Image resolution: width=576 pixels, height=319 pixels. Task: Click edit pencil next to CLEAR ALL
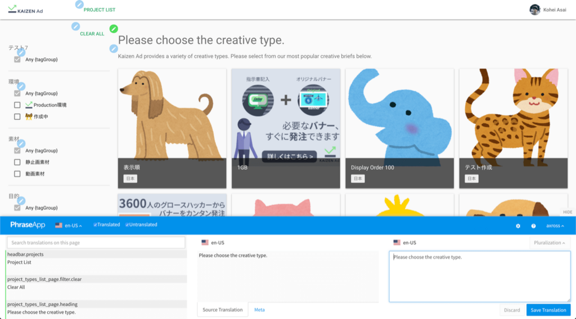75,26
